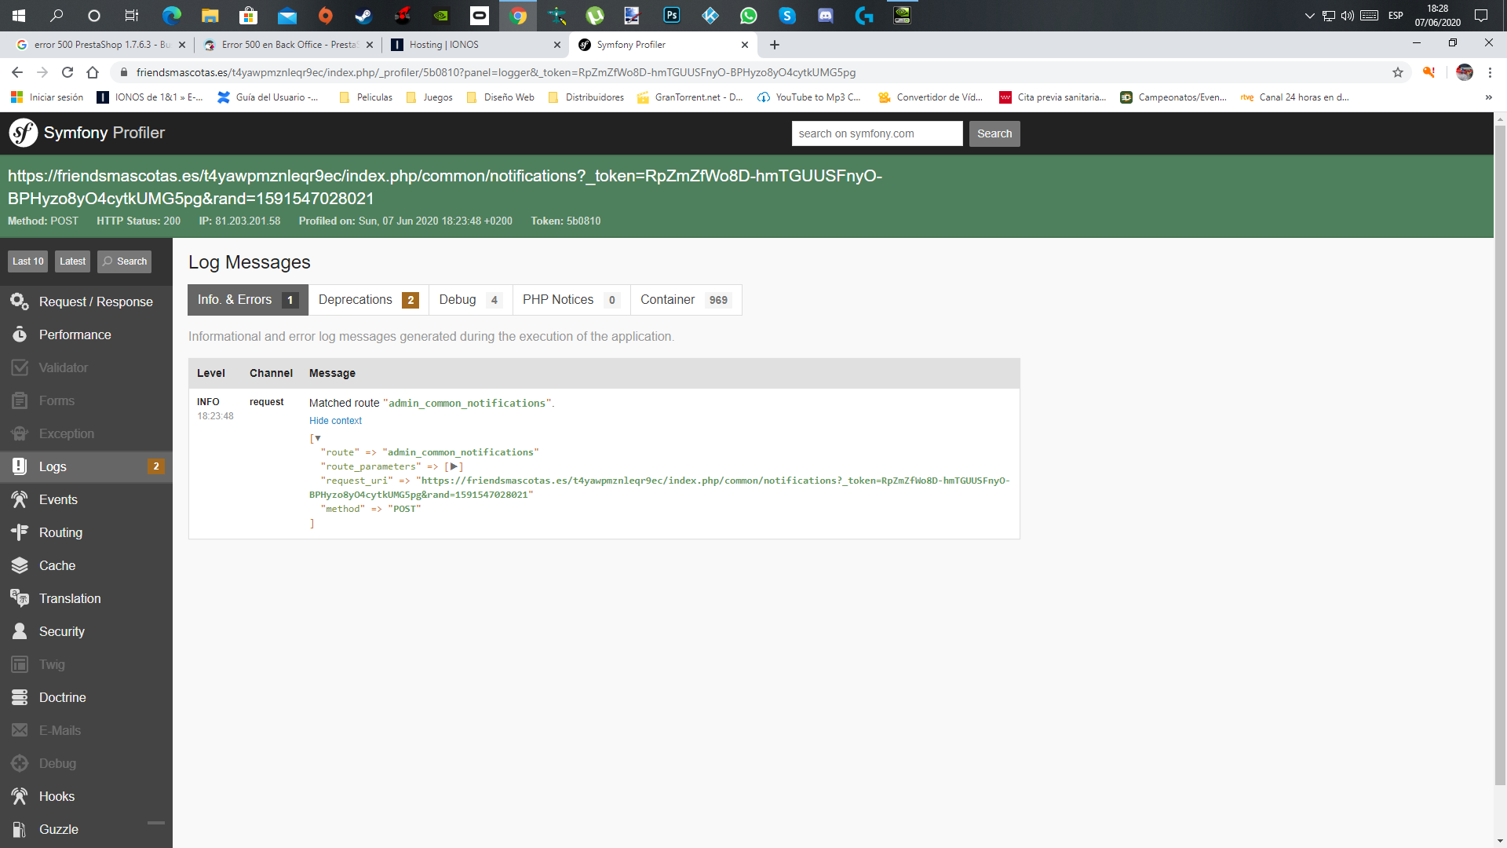Click the Last 10 button
The height and width of the screenshot is (848, 1507).
pos(28,261)
